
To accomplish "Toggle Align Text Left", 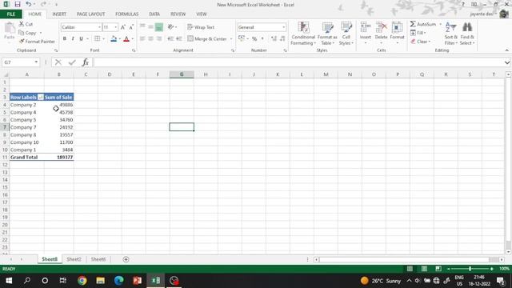I will click(142, 38).
